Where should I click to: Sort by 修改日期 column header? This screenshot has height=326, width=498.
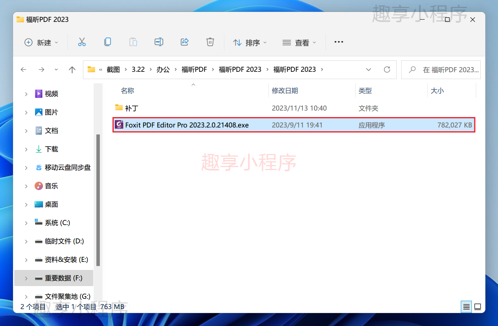285,91
